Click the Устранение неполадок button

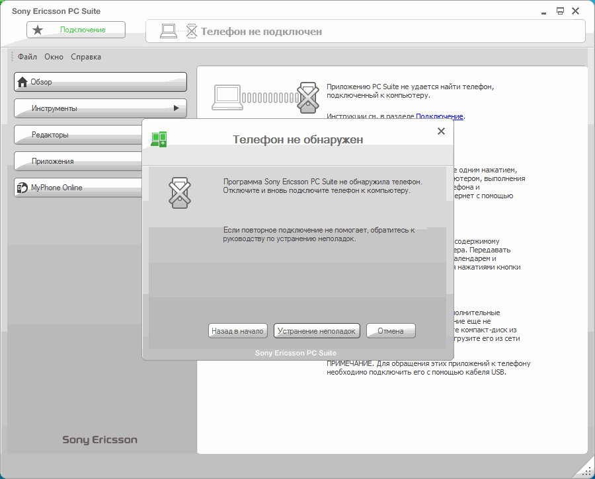pos(317,331)
